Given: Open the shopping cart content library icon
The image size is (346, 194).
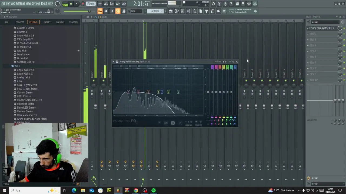Looking at the screenshot, I should pyautogui.click(x=224, y=11).
